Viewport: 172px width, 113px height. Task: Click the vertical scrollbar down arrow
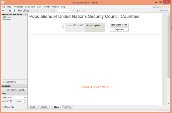pos(169,103)
